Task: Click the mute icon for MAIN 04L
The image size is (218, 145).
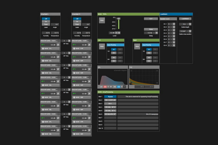Action: click(58, 81)
